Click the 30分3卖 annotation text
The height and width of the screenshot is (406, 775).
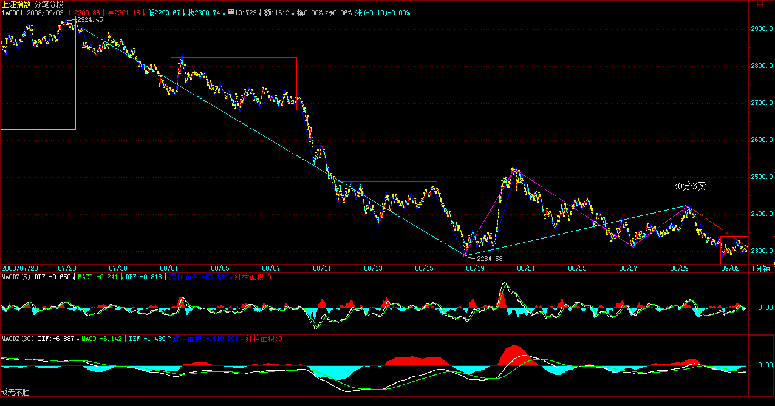[x=689, y=186]
